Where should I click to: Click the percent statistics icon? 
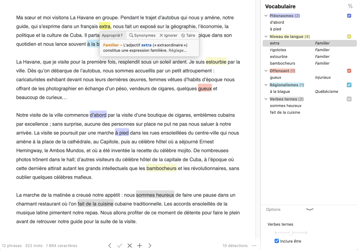(350, 6)
